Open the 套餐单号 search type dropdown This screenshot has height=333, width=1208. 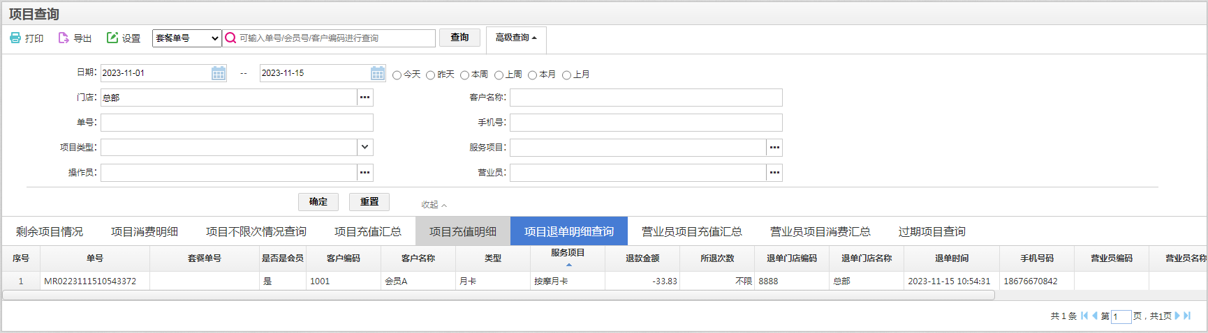point(187,38)
